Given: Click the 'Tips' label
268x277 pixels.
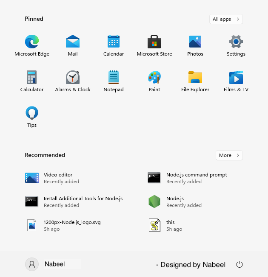Looking at the screenshot, I should tap(32, 125).
